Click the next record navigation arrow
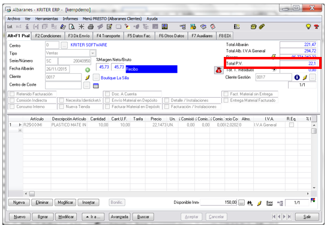Image resolution: width=330 pixels, height=226 pixels. coord(284,216)
